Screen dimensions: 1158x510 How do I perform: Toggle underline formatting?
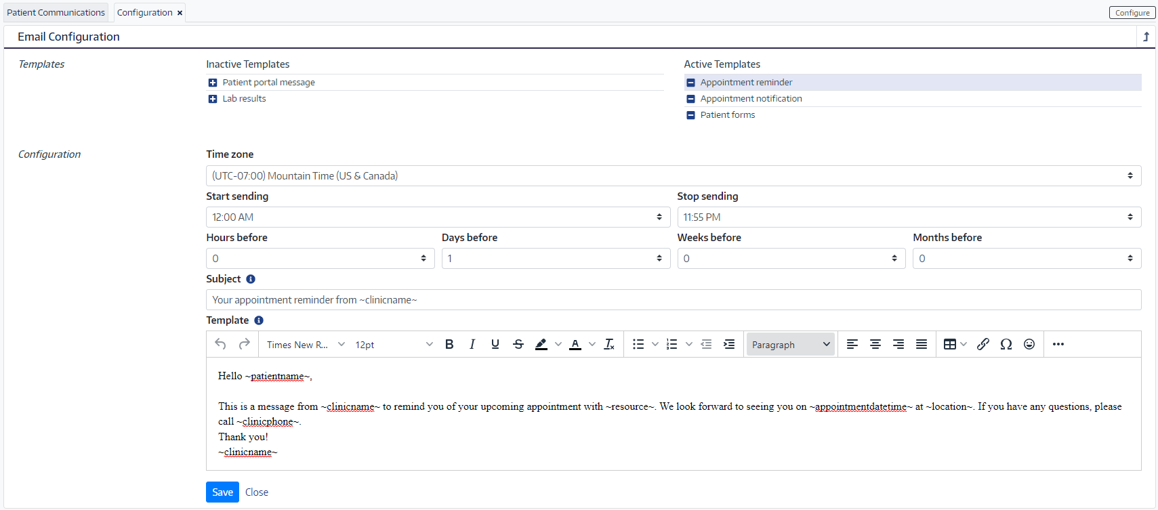click(495, 344)
